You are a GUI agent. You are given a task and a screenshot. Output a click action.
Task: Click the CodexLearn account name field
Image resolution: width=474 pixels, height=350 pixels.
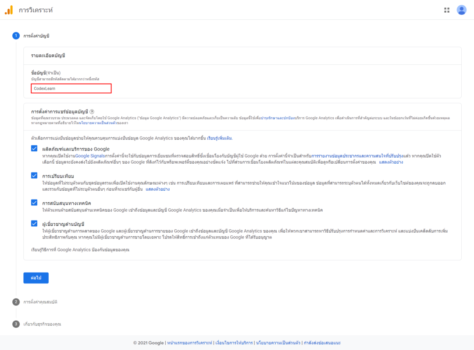[x=71, y=88]
